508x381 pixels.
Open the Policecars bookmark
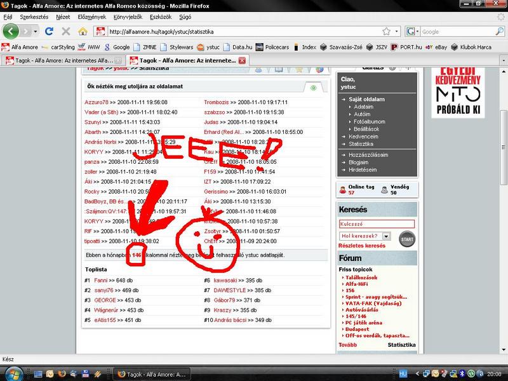(x=272, y=47)
